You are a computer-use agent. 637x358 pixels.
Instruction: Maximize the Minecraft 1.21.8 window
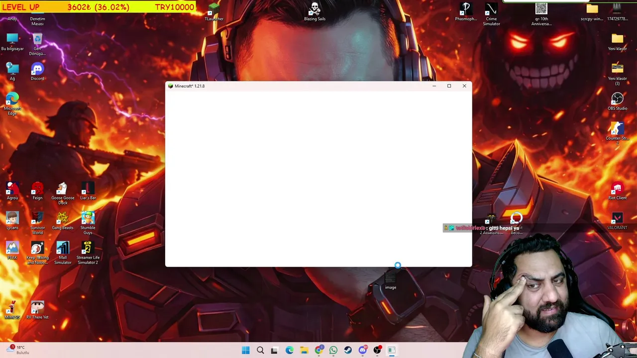coord(449,86)
